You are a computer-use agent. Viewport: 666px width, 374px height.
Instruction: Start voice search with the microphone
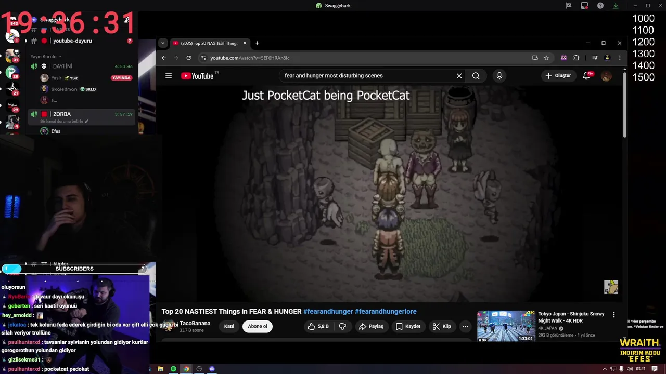click(499, 76)
